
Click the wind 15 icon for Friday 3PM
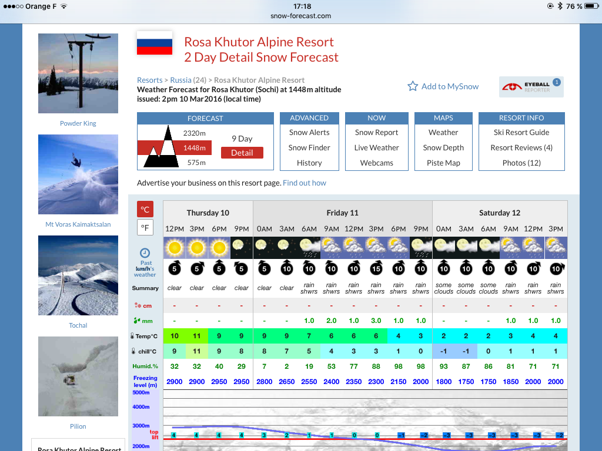coord(376,268)
